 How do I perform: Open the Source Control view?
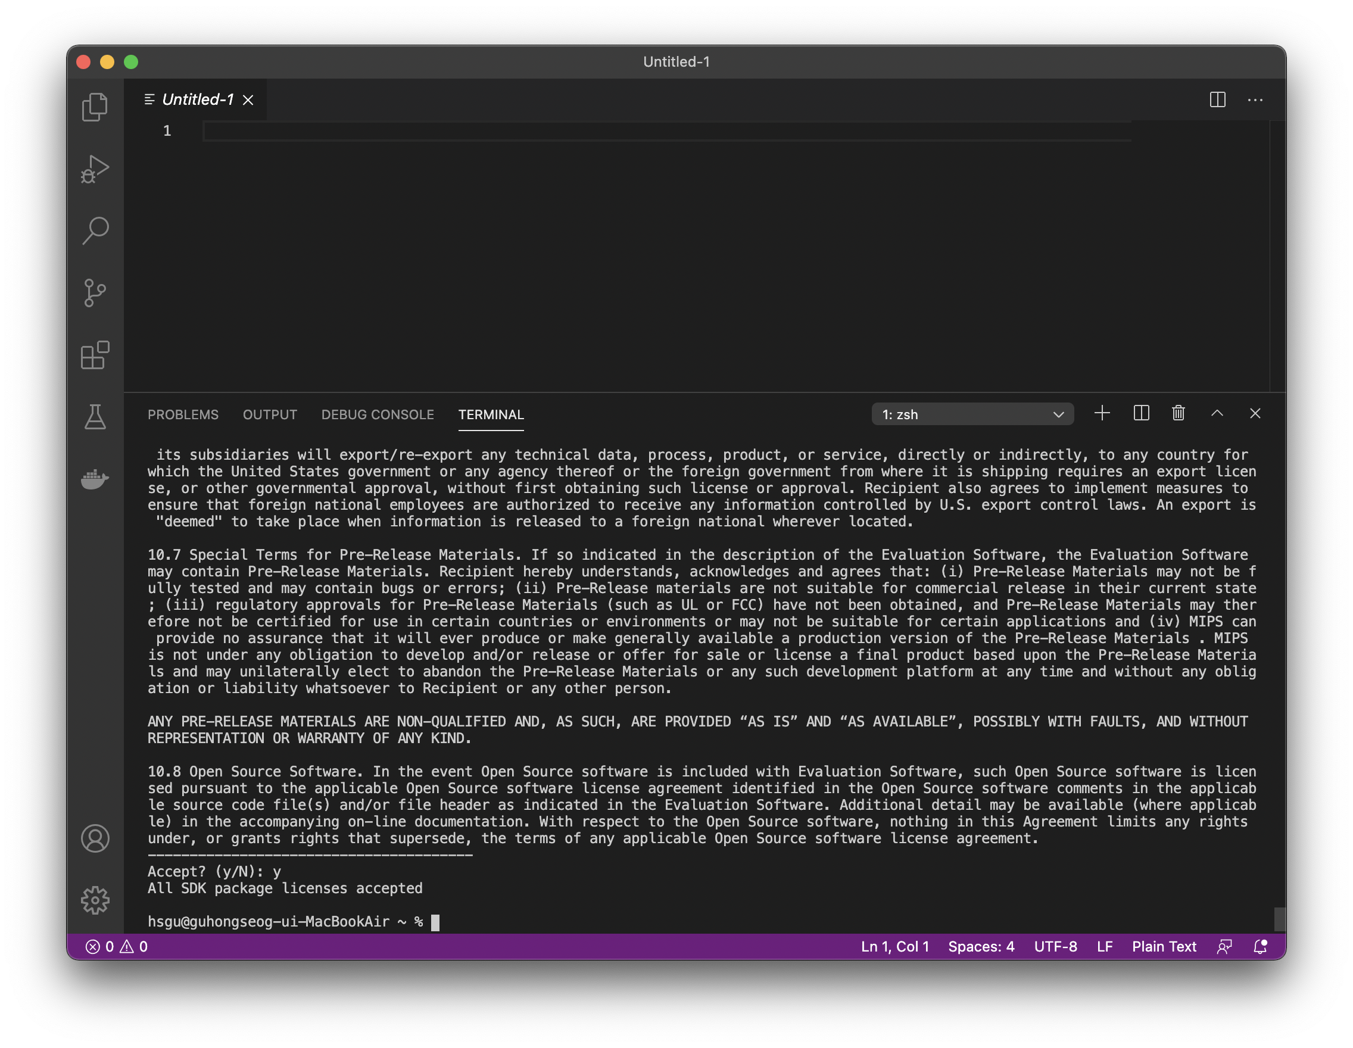[95, 292]
